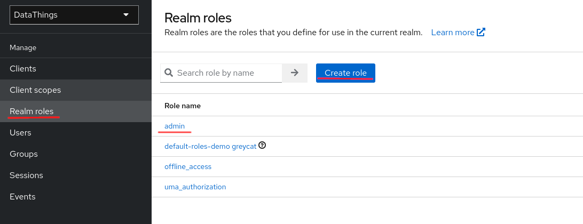Click the Role name column header
The image size is (583, 224).
(183, 106)
